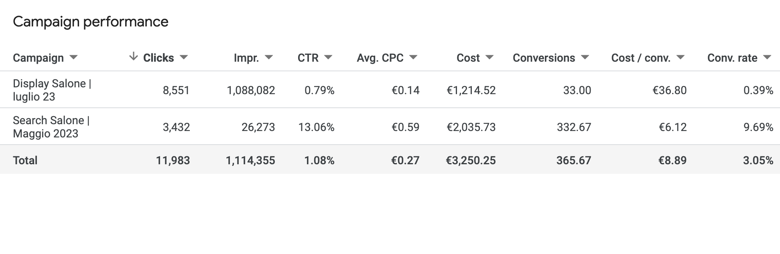Click the Campaign column header label
Screen dimensions: 780x254
point(38,58)
